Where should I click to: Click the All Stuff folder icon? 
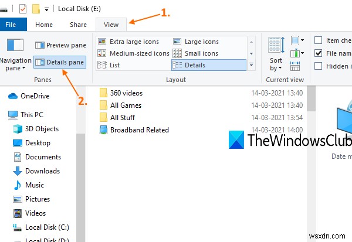tap(103, 117)
